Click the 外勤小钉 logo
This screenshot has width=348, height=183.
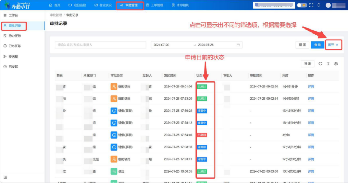click(17, 5)
